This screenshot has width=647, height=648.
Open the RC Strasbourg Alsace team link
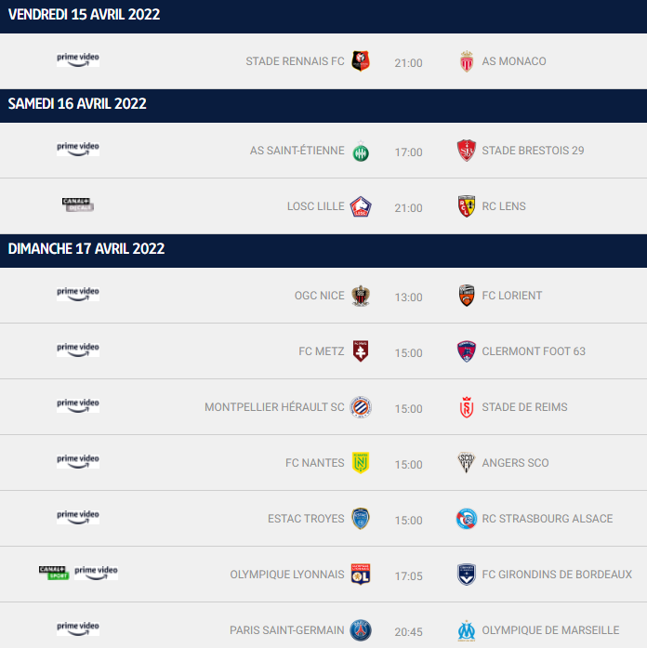click(547, 518)
